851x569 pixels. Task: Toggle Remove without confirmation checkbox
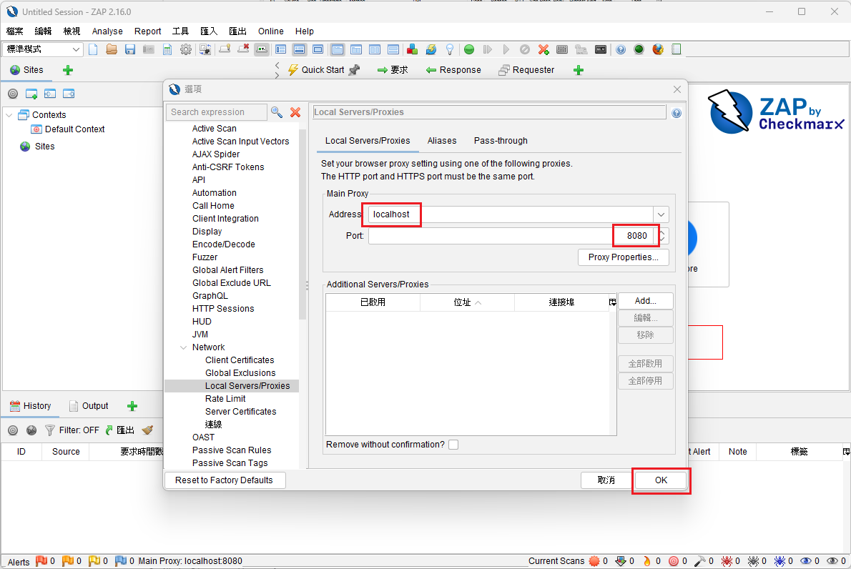pyautogui.click(x=453, y=445)
